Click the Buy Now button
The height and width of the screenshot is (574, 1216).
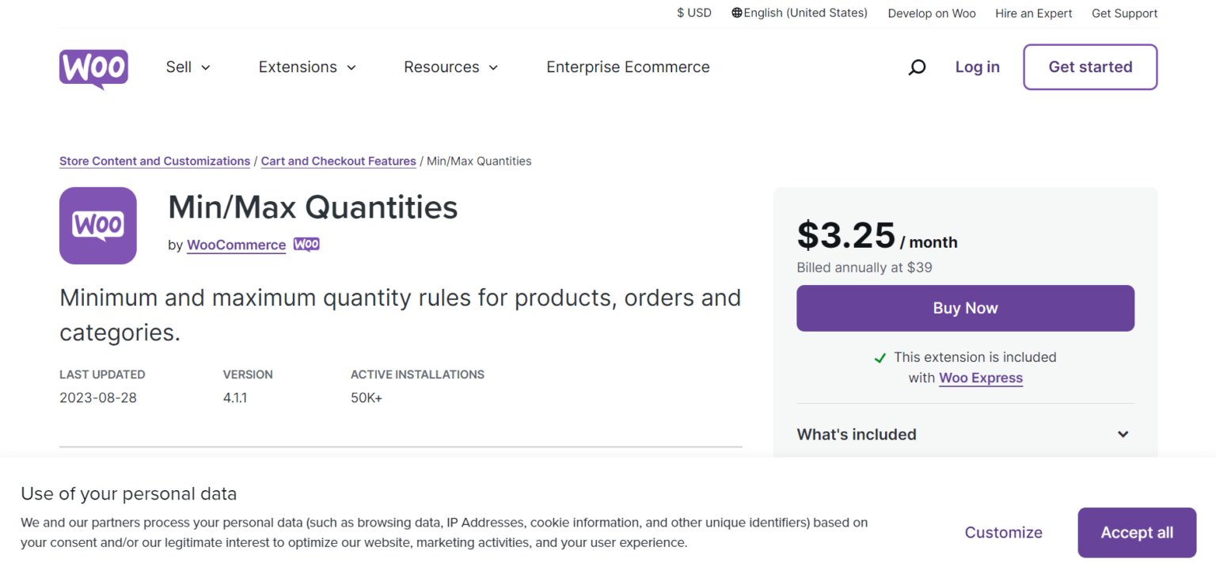tap(965, 308)
